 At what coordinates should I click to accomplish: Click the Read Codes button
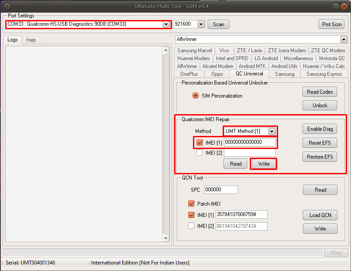pos(320,92)
